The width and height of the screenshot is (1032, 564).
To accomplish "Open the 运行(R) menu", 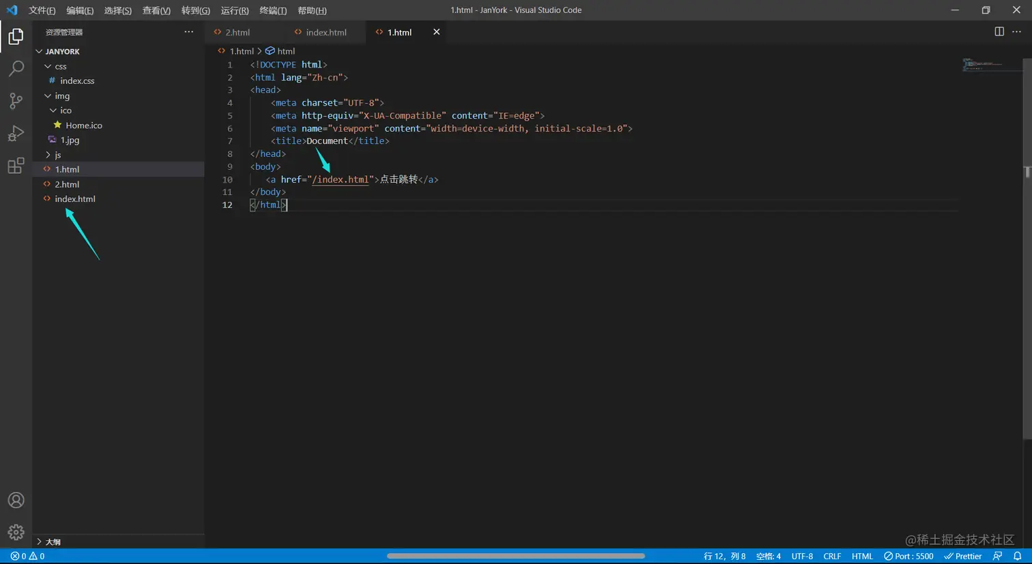I will click(x=235, y=10).
